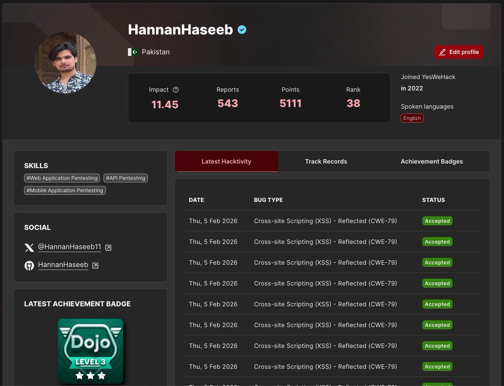
Task: Open external link icon beside GitHub username
Action: tap(95, 265)
